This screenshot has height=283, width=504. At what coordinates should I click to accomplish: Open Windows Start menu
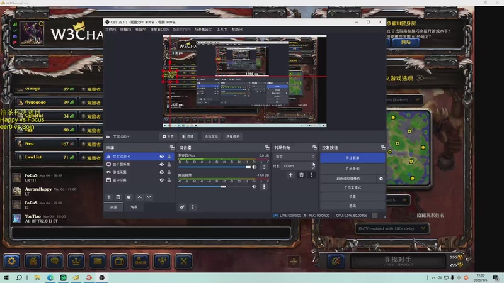[6, 278]
